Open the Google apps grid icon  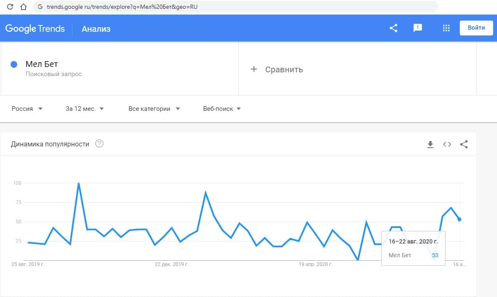[446, 28]
